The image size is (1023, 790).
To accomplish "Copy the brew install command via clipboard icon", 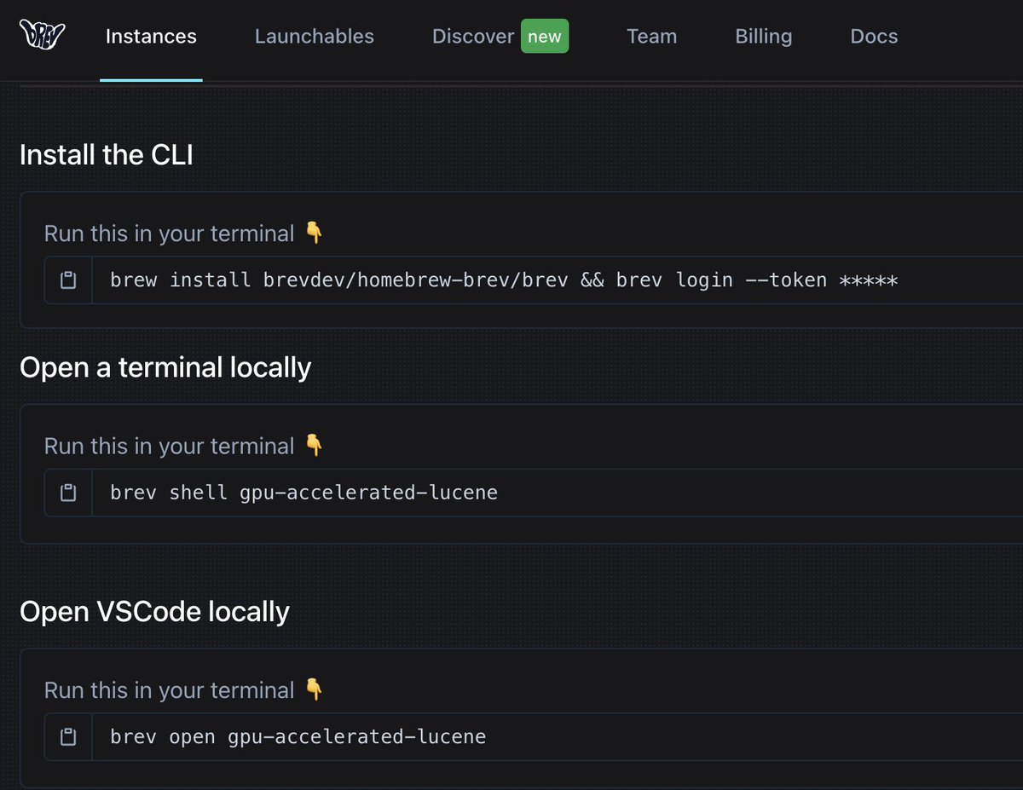I will click(x=68, y=280).
